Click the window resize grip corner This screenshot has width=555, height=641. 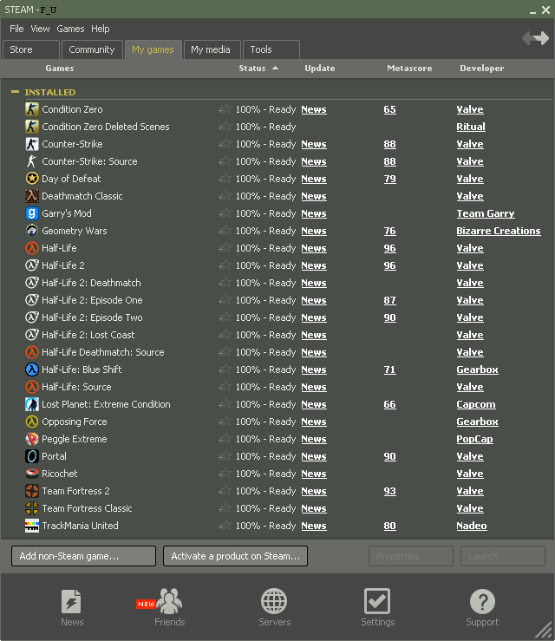pyautogui.click(x=545, y=630)
